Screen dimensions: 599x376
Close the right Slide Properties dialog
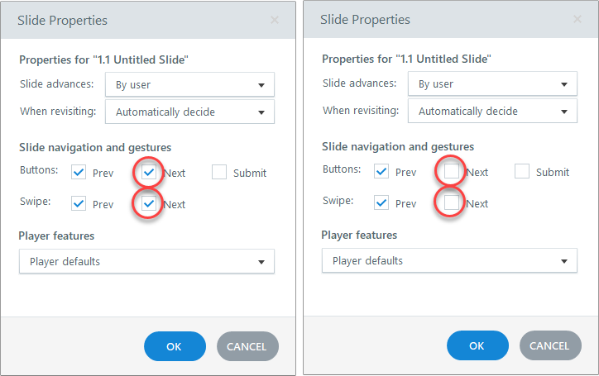coord(577,20)
